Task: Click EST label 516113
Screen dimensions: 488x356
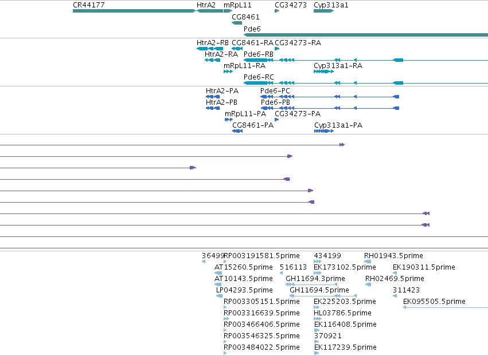Action: pos(293,267)
